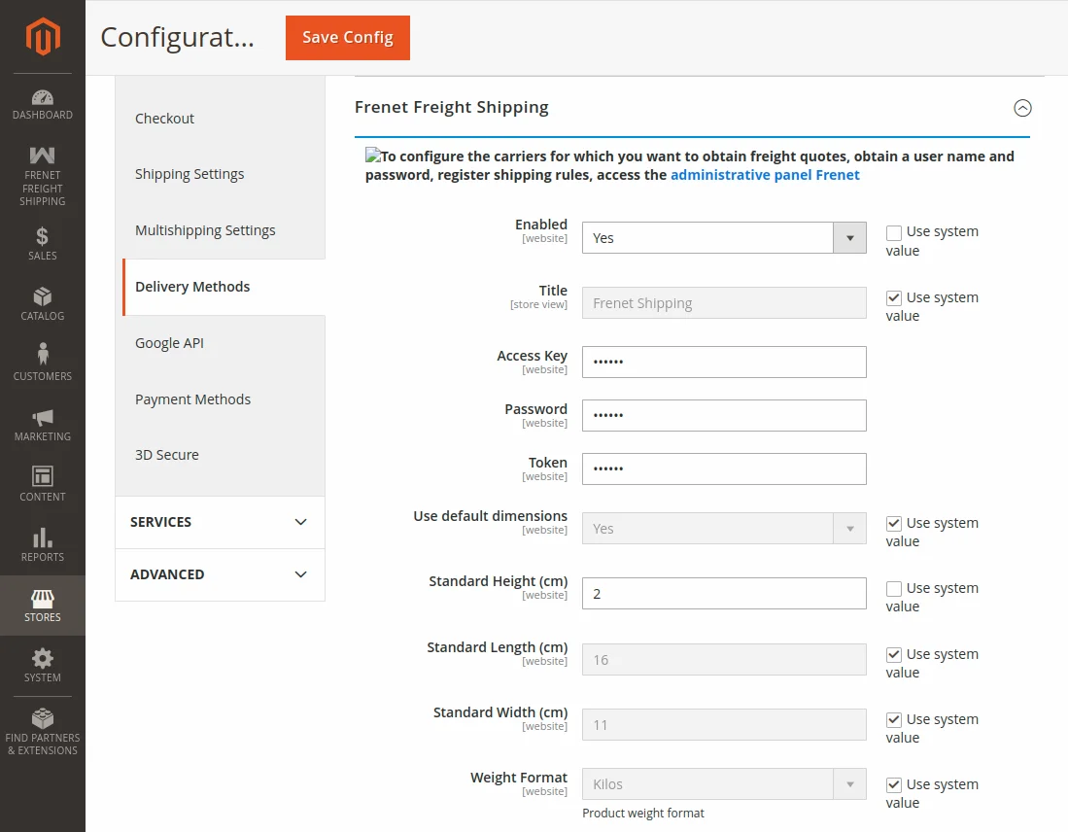Click the Magento logo
This screenshot has height=832, width=1068.
42,37
